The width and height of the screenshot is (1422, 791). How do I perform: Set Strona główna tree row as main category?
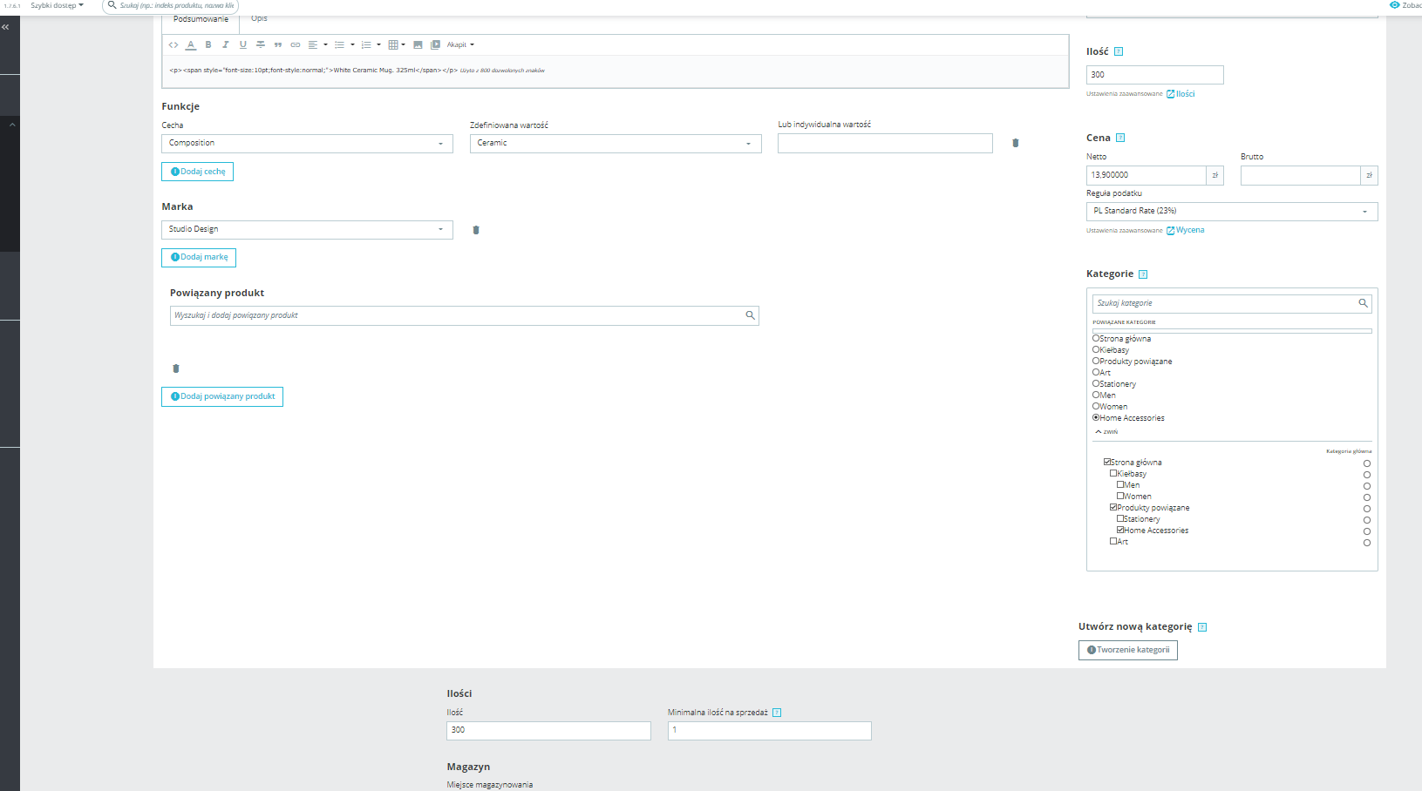click(1367, 463)
